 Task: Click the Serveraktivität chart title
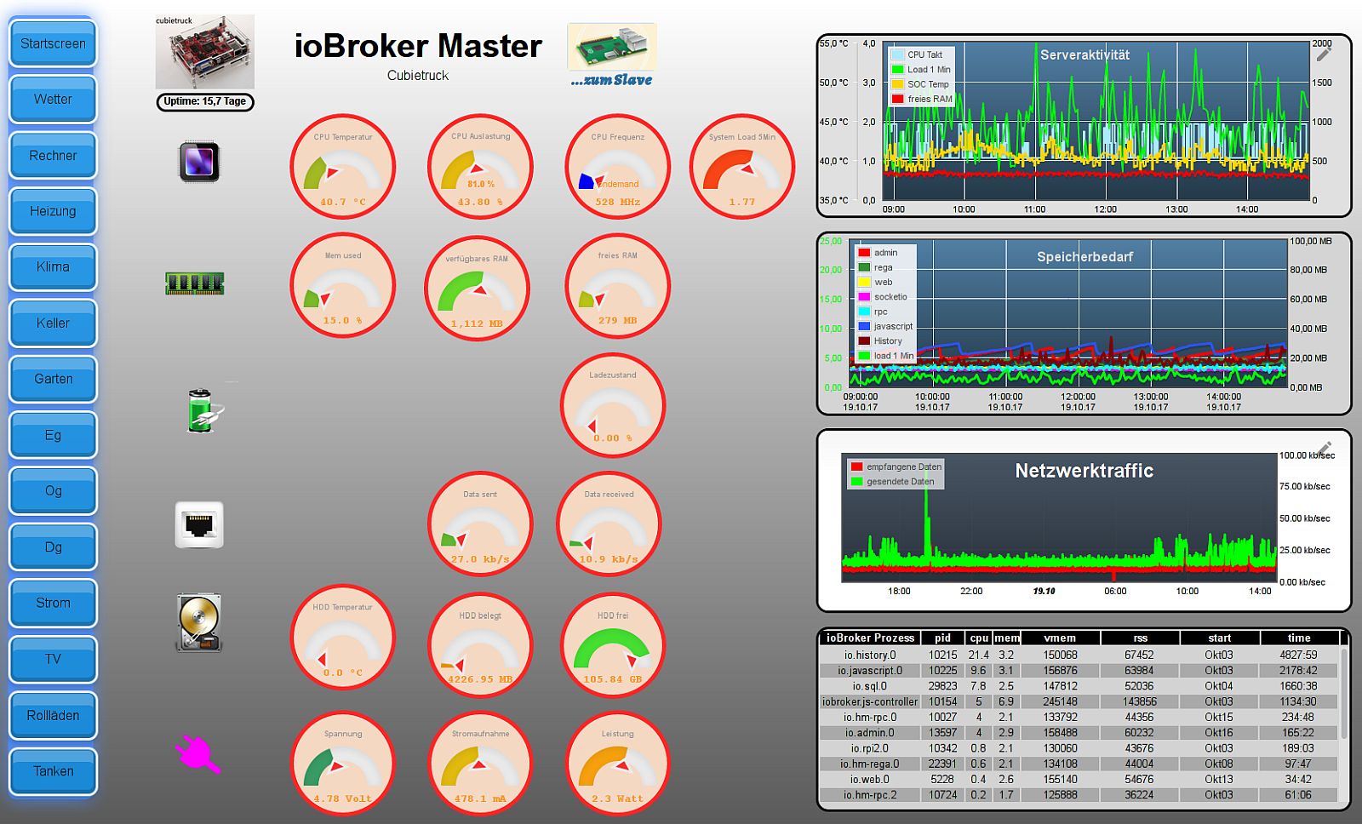[1084, 54]
